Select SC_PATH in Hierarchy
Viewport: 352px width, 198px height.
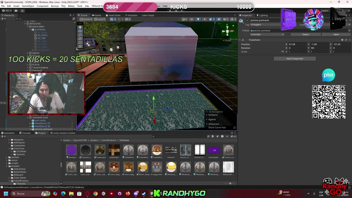(x=42, y=35)
